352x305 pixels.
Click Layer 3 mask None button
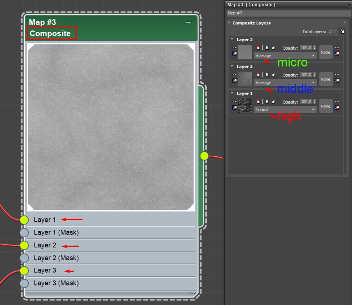pyautogui.click(x=326, y=52)
